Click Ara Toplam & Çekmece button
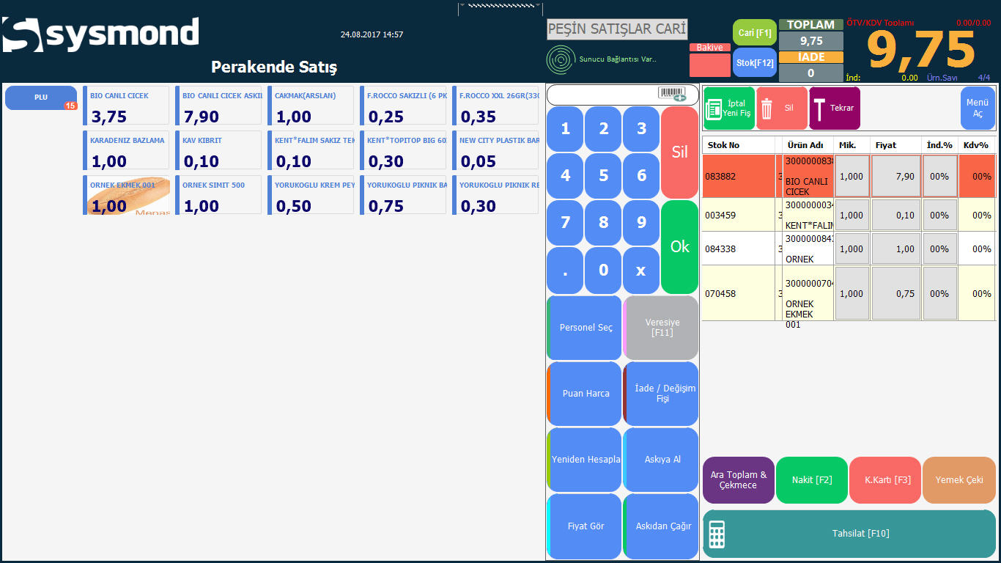This screenshot has width=1001, height=563. point(739,480)
